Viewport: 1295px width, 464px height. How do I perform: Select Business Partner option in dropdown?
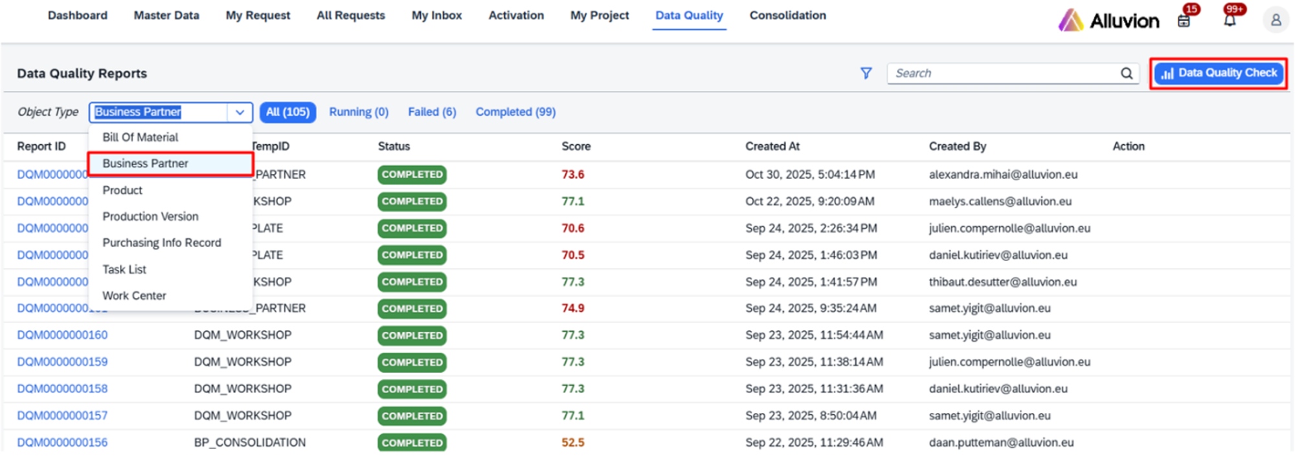click(x=170, y=164)
